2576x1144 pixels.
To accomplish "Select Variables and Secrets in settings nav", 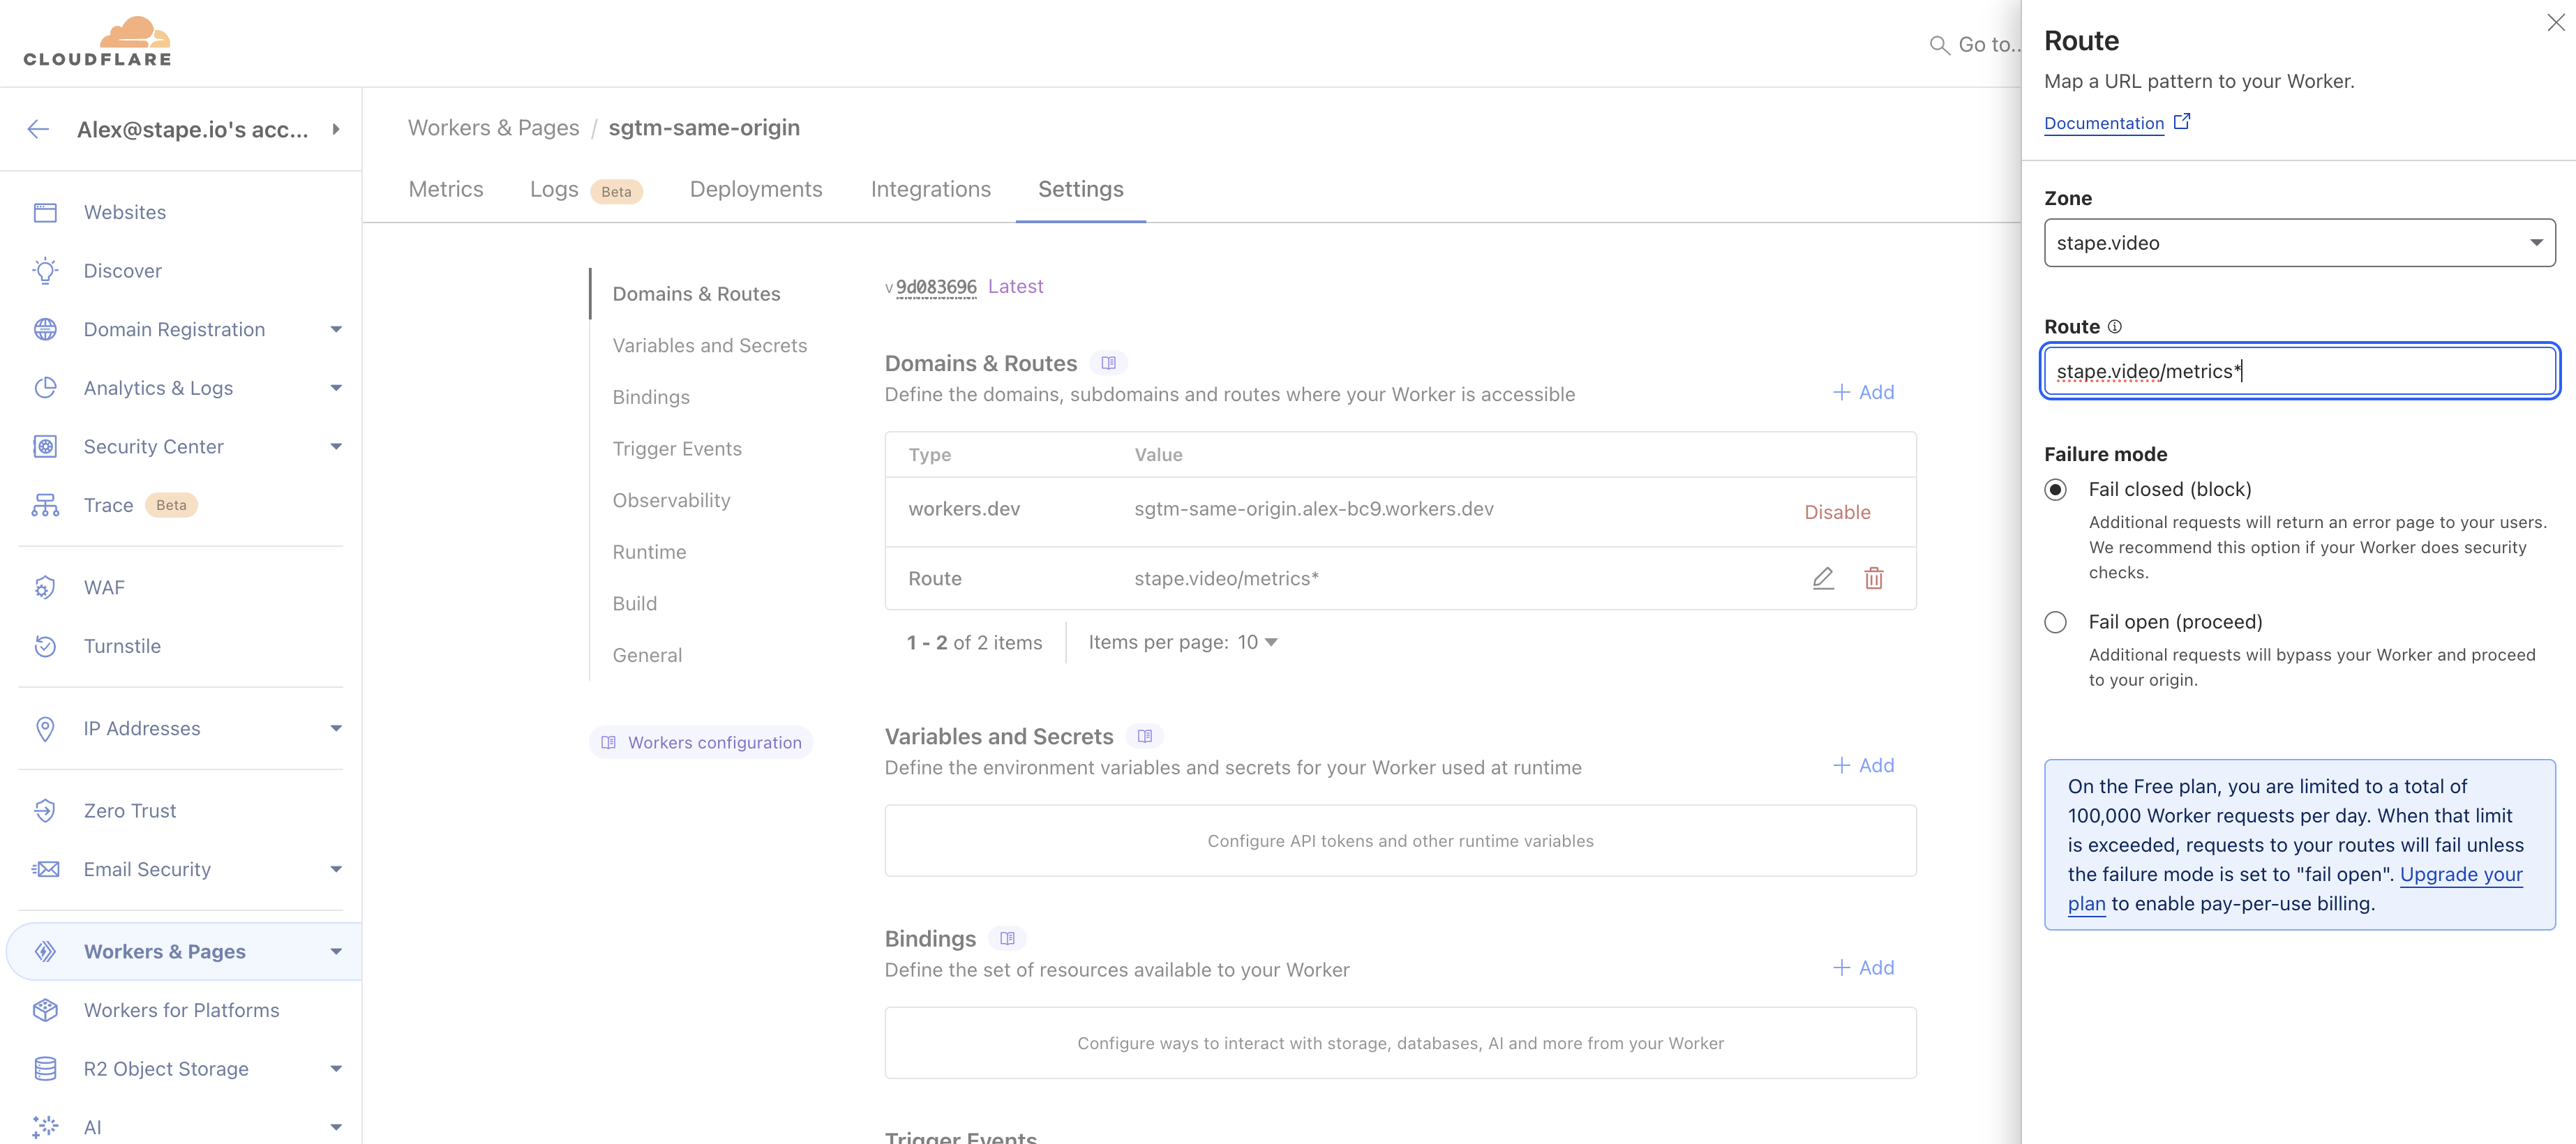I will 710,345.
